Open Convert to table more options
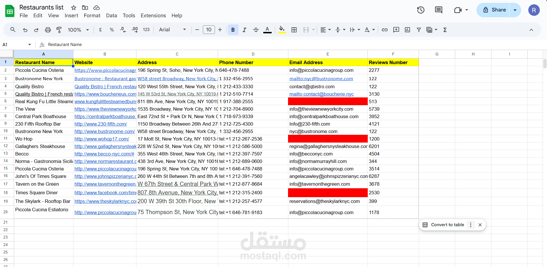This screenshot has width=547, height=267. (x=471, y=225)
